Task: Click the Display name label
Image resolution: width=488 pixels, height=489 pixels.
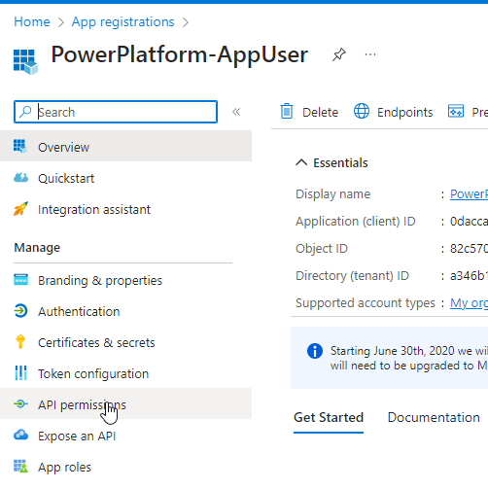Action: 332,194
